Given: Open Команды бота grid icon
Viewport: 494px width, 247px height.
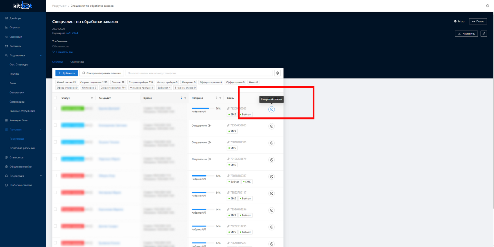Looking at the screenshot, I should 6,120.
